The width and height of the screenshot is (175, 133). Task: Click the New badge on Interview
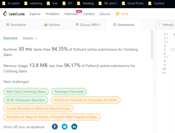point(79,12)
